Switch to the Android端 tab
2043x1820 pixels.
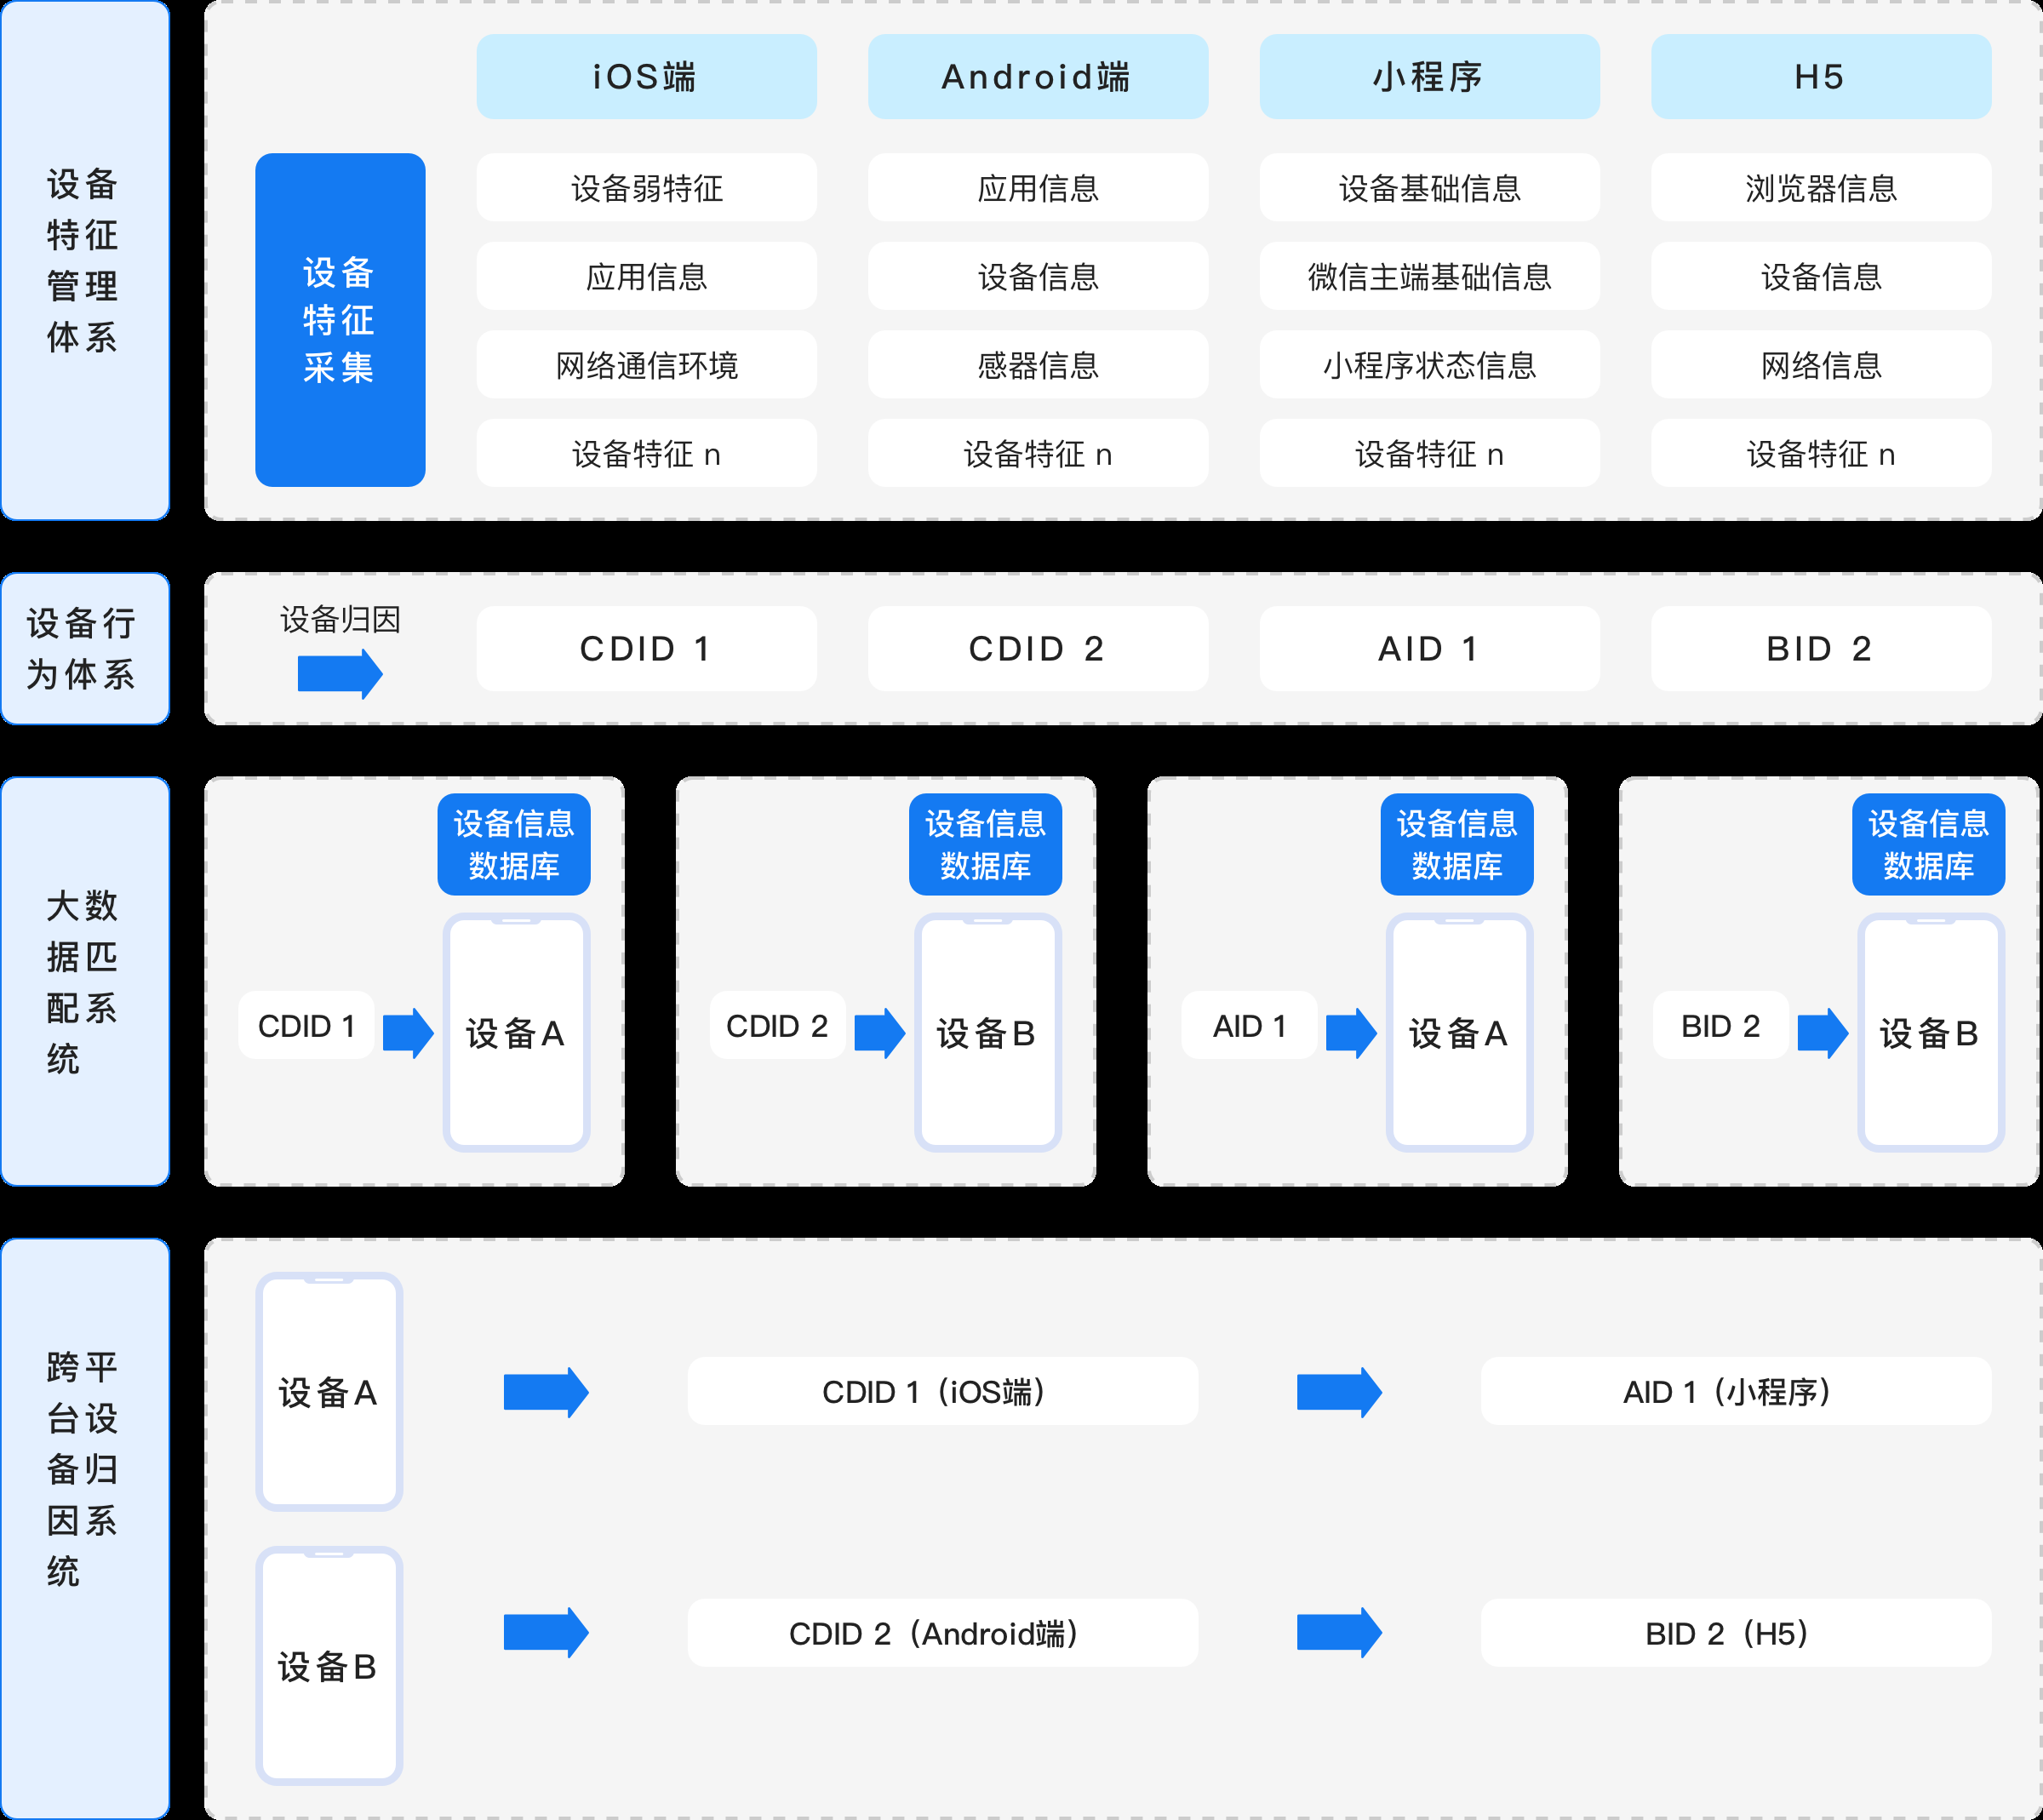[1037, 76]
